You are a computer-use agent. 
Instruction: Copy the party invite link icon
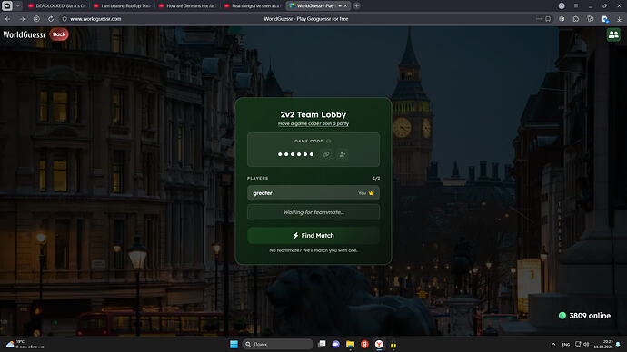coord(326,154)
